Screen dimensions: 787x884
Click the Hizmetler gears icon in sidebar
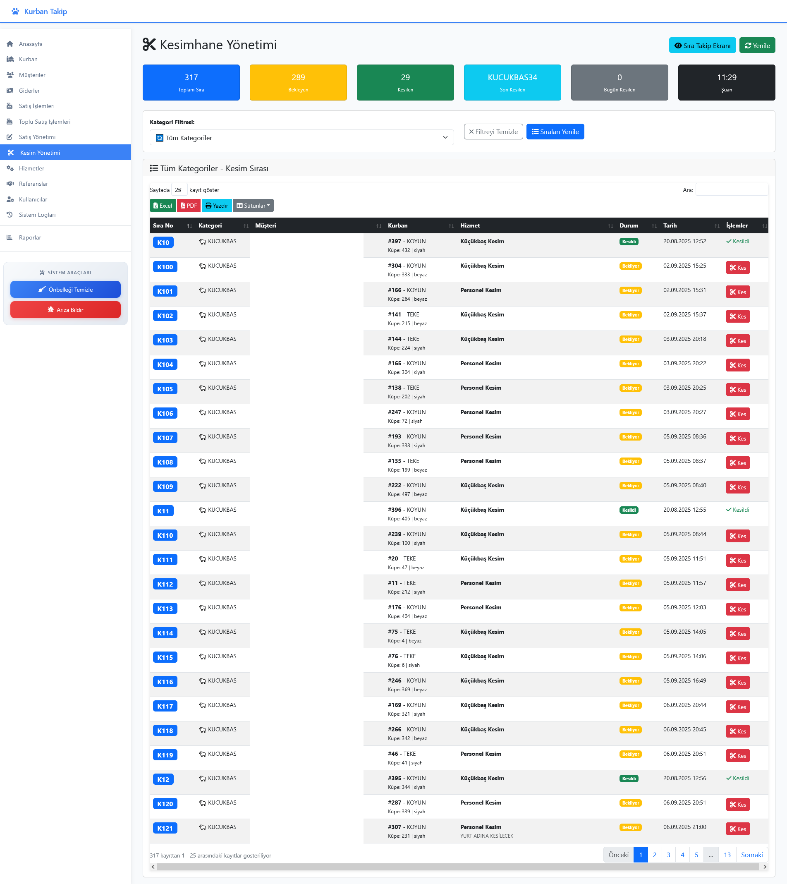10,168
